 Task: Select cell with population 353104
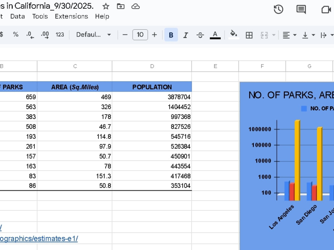point(152,185)
